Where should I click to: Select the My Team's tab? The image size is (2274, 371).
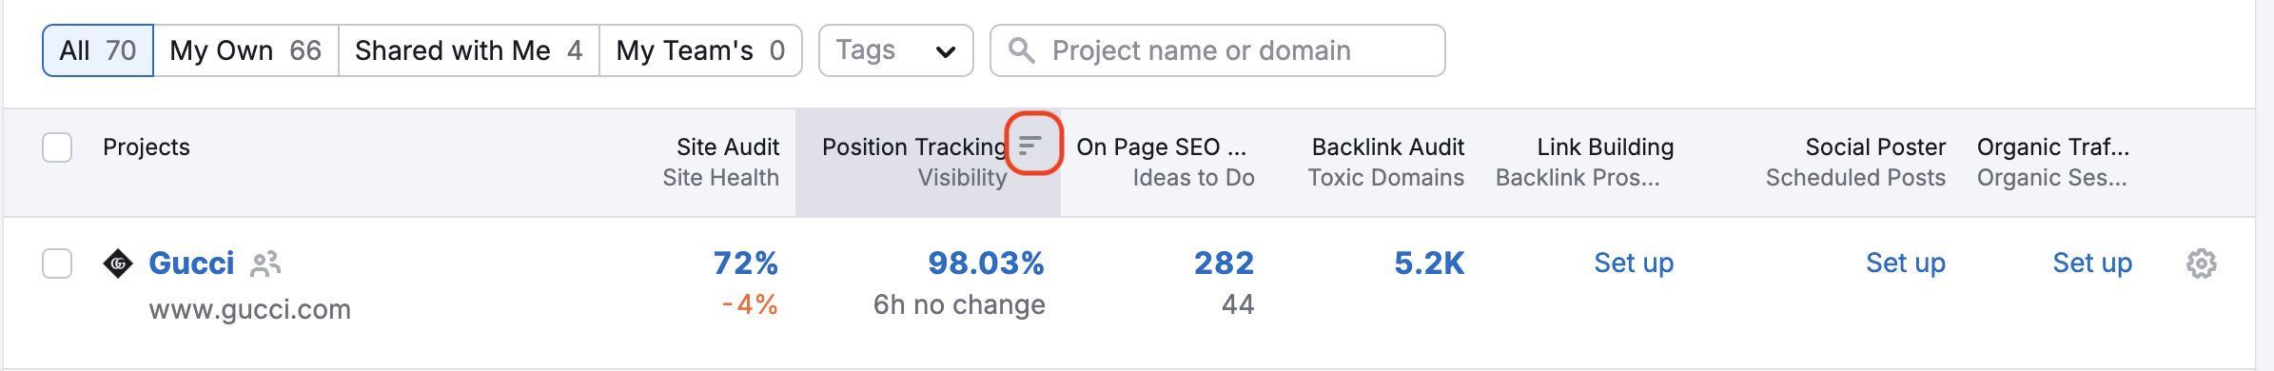[700, 50]
